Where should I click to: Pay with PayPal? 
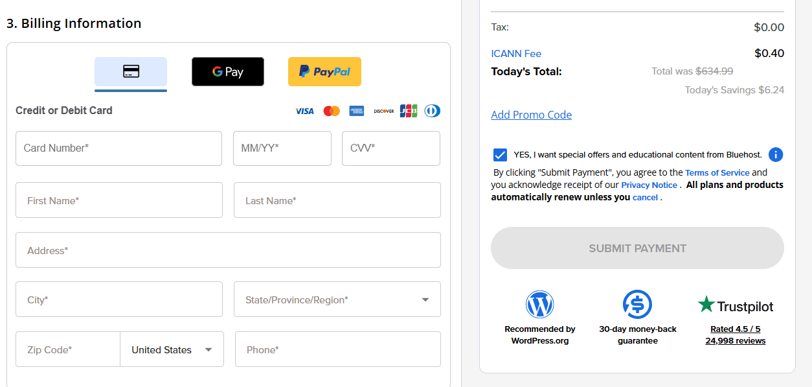324,71
